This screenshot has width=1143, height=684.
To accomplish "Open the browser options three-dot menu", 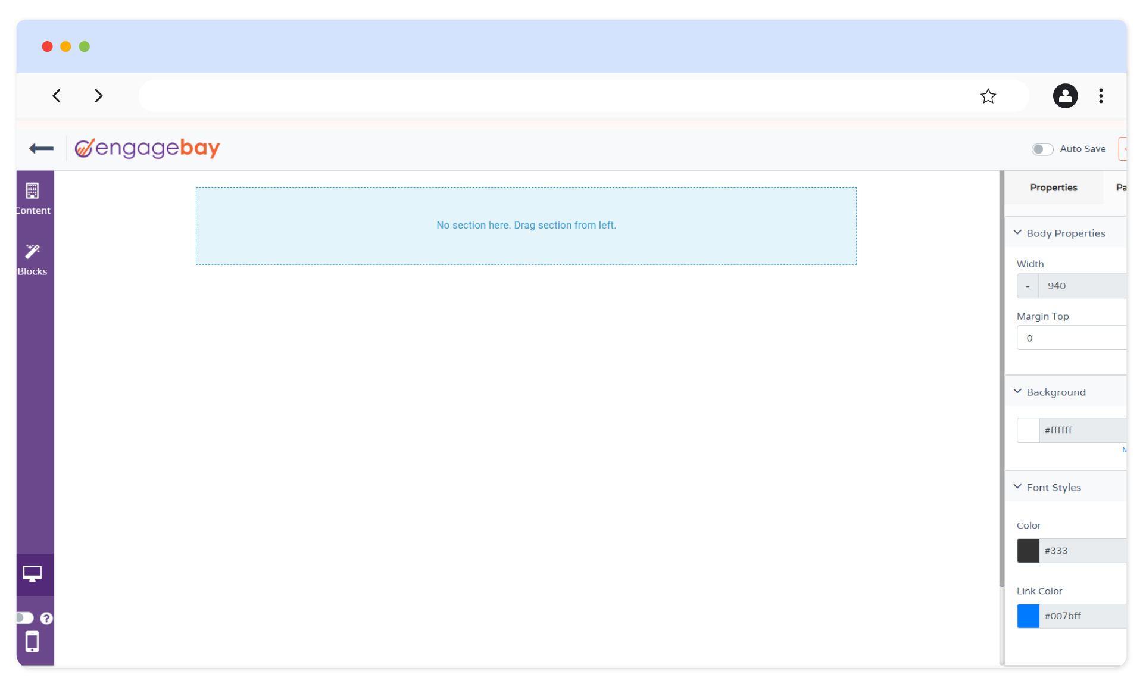I will pyautogui.click(x=1101, y=96).
